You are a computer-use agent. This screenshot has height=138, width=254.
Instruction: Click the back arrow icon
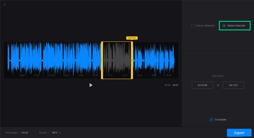tap(5, 5)
